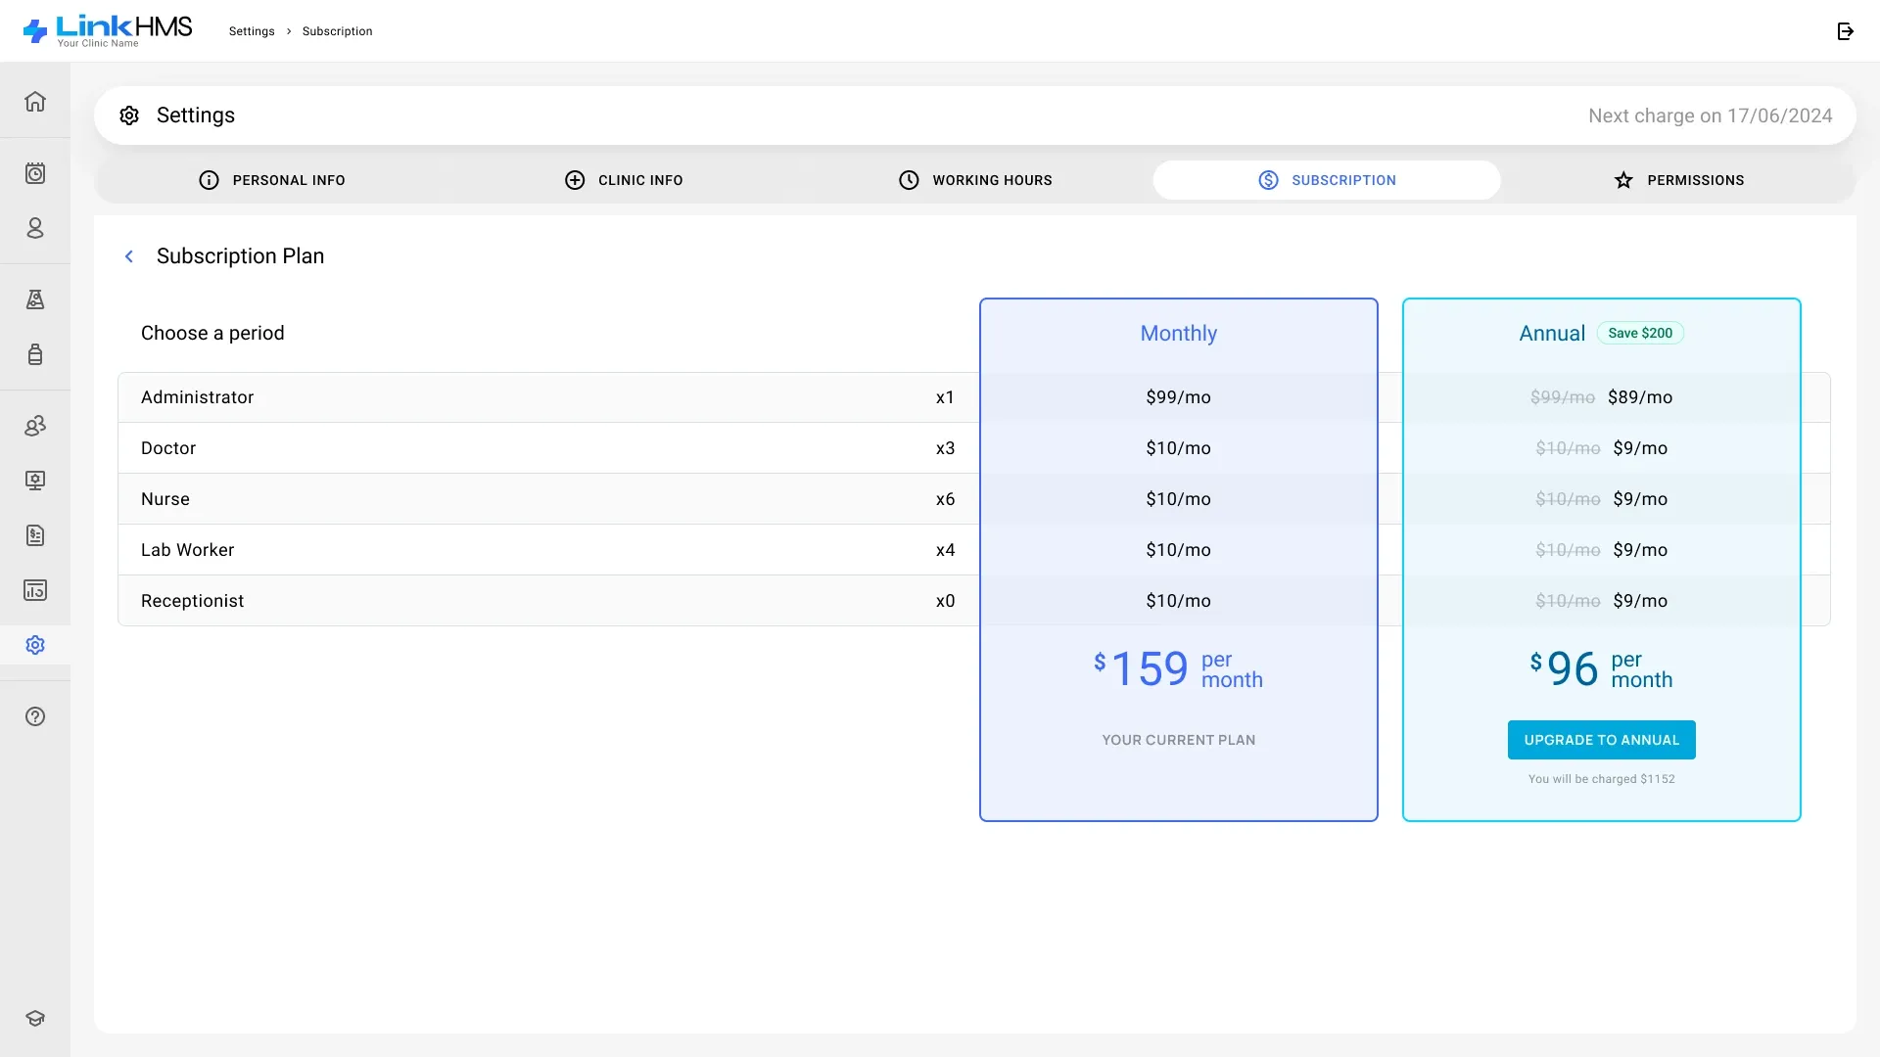Click the Upgrade to Annual button

pos(1602,740)
